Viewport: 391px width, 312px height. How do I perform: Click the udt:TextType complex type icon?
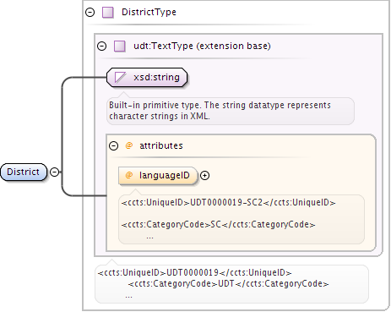coord(120,46)
